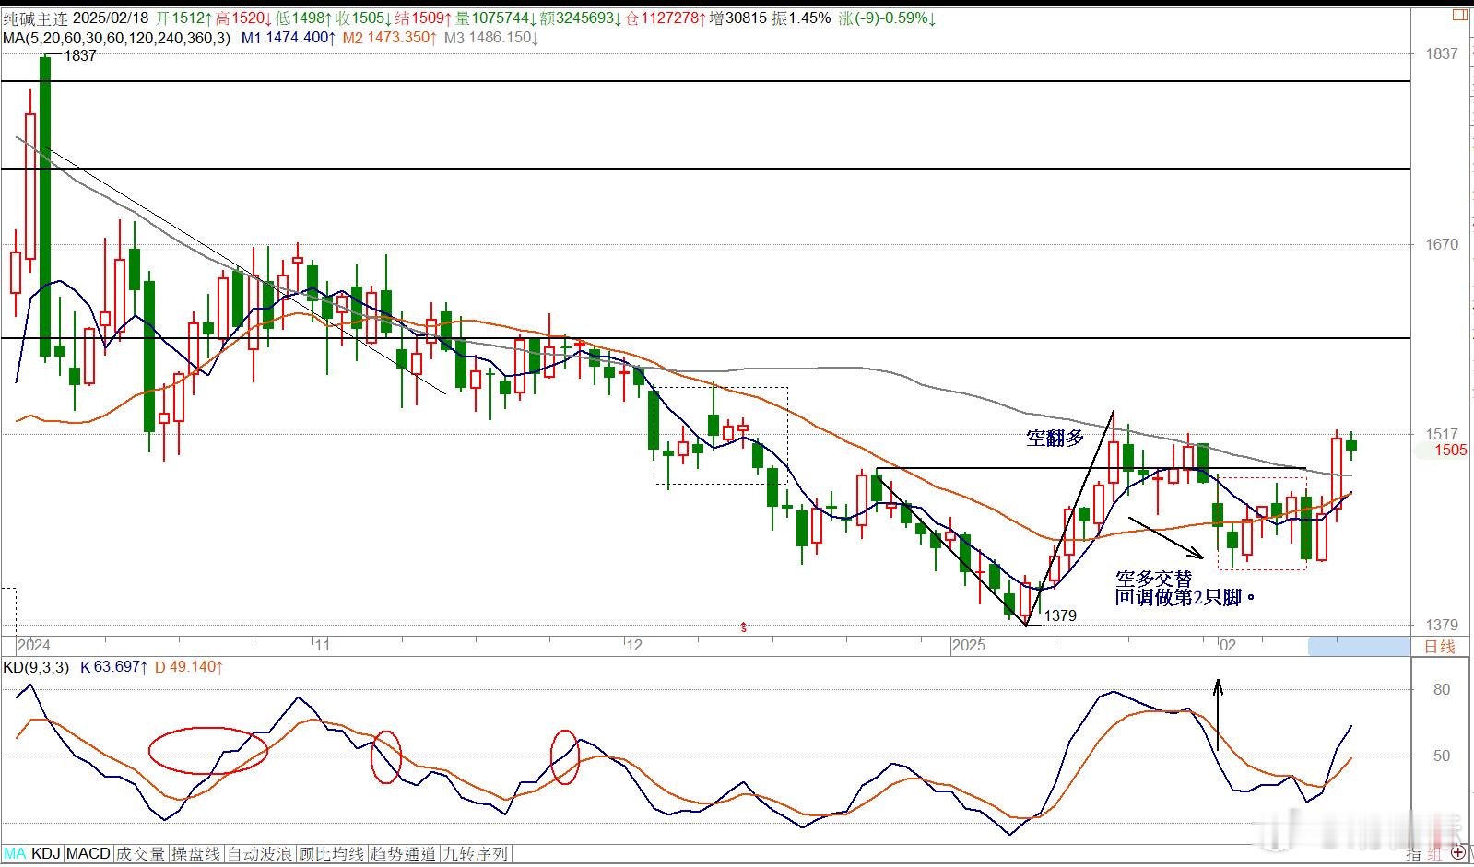
Task: Click the 回调做第2只脚 annotation text
Action: 1185,597
